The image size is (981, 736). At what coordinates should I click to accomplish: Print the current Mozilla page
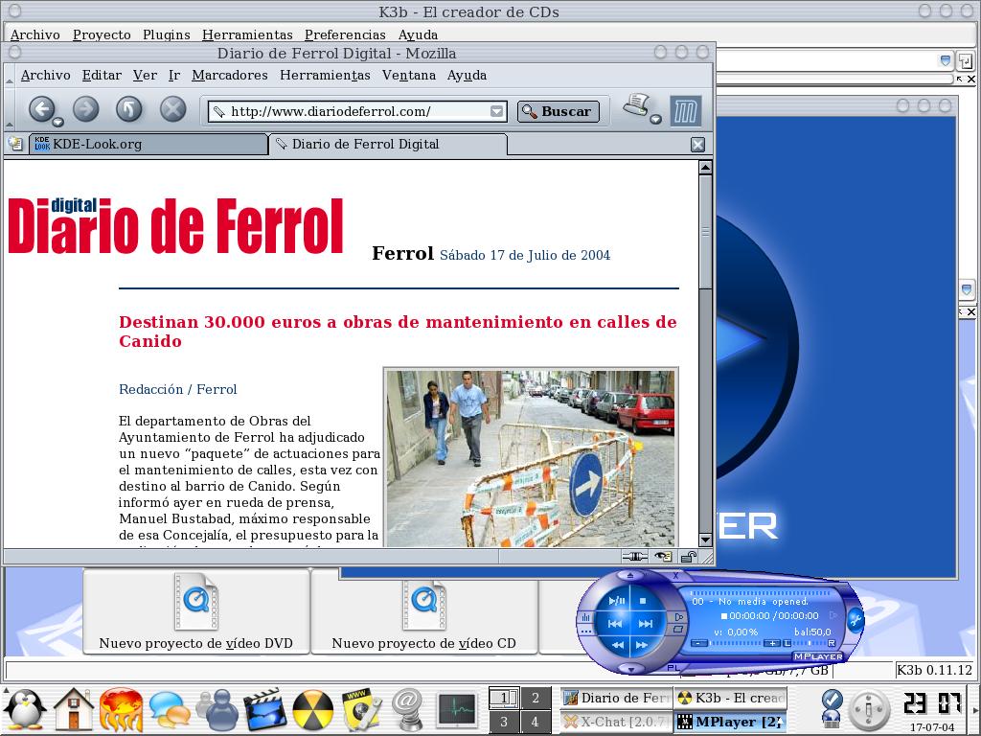637,105
